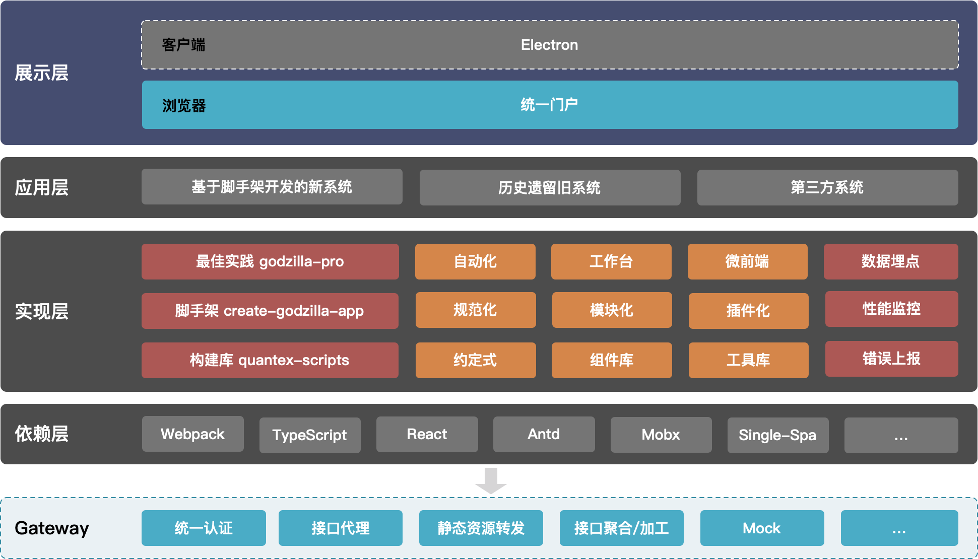Click the ellipsis box in Gateway row

tap(899, 528)
